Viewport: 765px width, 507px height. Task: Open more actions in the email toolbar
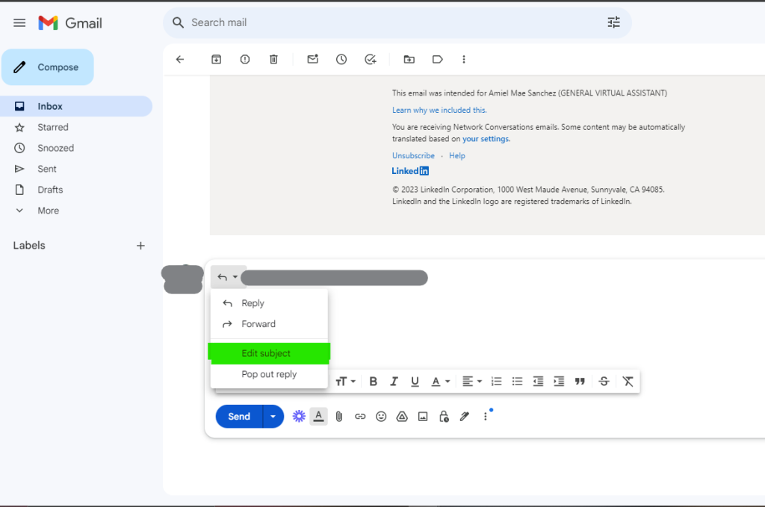pos(464,60)
